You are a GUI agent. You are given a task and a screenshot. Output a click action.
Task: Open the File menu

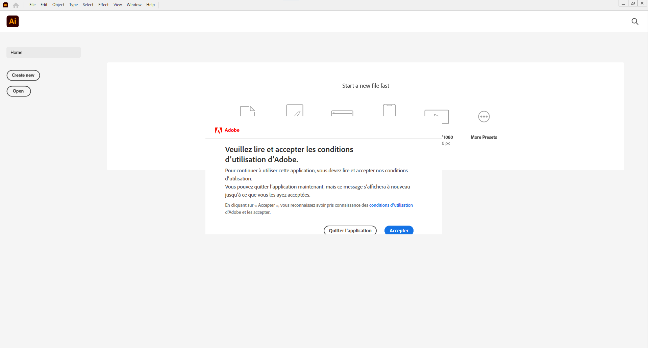coord(32,5)
